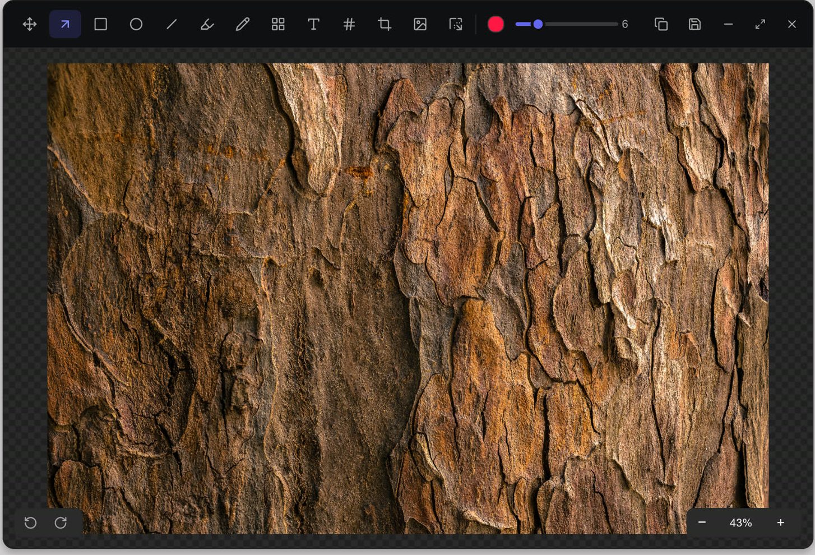815x555 pixels.
Task: Toggle fullscreen with expand arrows
Action: [760, 24]
